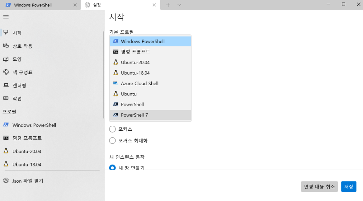Click the 상호 작용 hand pointer icon
The image size is (363, 201).
[6, 46]
